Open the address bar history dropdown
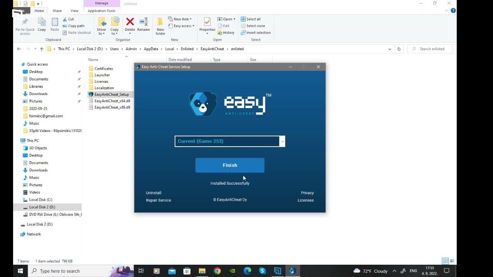The width and height of the screenshot is (493, 277). tap(390, 49)
